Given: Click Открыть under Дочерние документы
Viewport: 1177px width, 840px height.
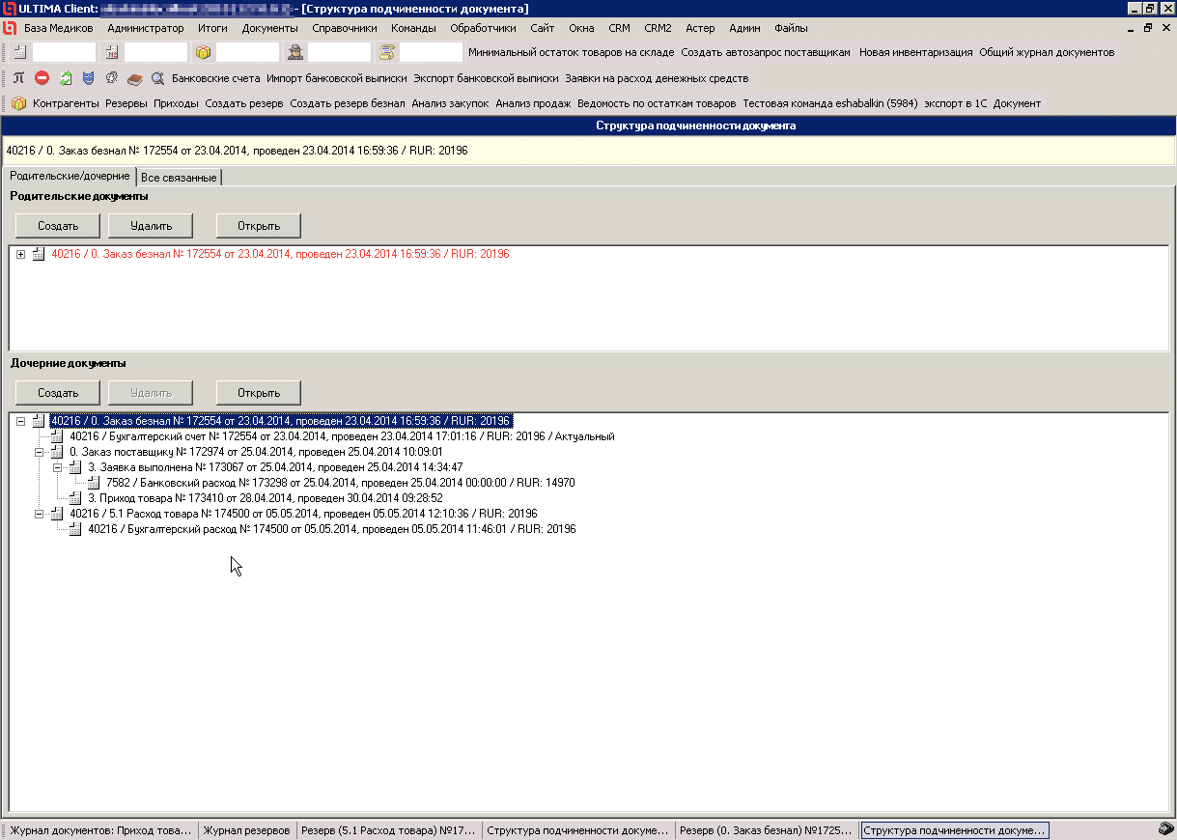Looking at the screenshot, I should [x=259, y=393].
